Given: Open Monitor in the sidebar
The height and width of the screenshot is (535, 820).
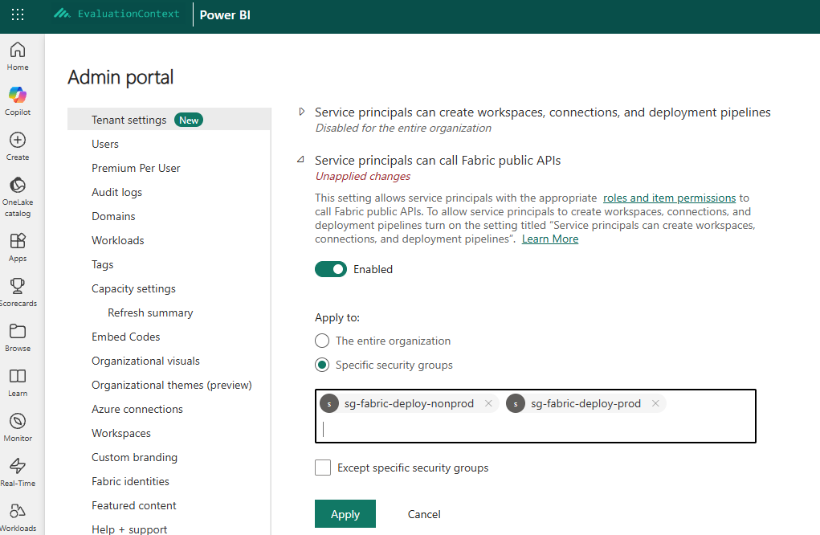Looking at the screenshot, I should coord(18,428).
